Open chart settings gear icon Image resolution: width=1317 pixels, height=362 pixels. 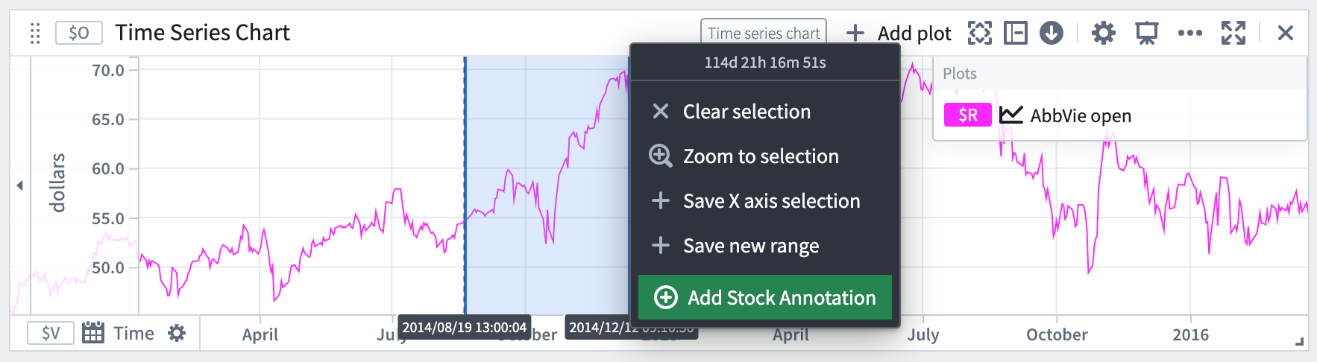point(1103,33)
